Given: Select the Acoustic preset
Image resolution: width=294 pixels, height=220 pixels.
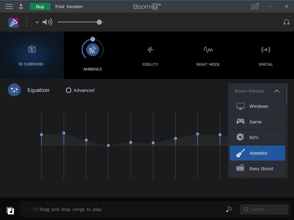Looking at the screenshot, I should pos(257,153).
